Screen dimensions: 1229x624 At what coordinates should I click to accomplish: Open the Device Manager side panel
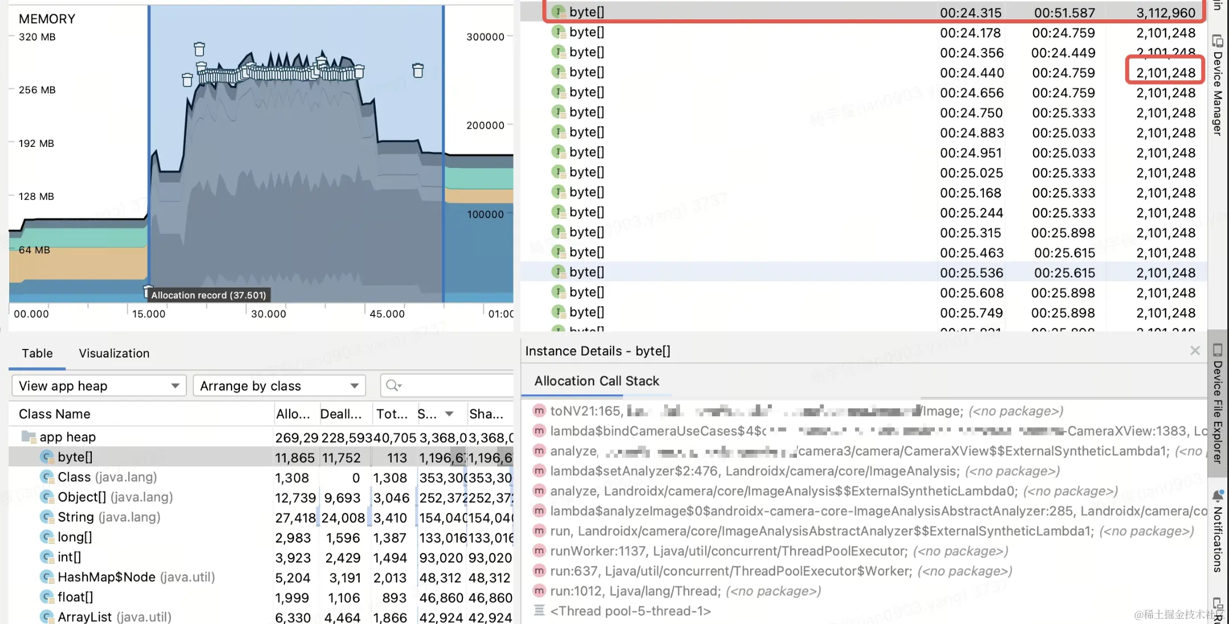click(1218, 85)
